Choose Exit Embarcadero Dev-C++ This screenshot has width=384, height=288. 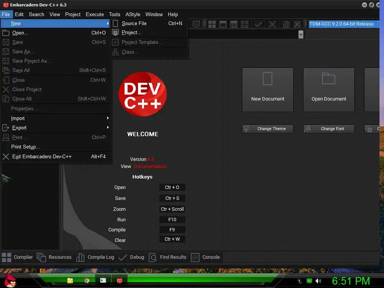[55, 156]
